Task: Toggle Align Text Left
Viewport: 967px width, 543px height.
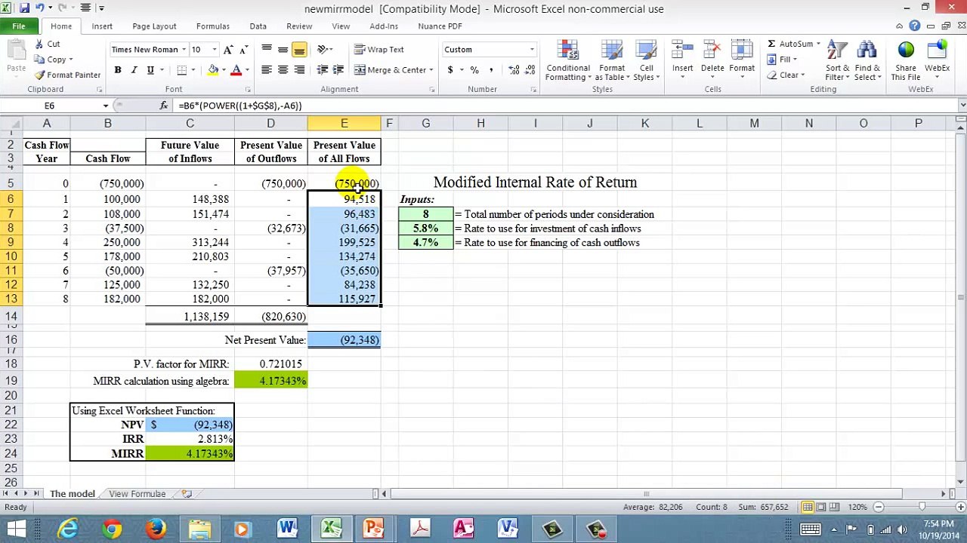Action: (x=267, y=70)
